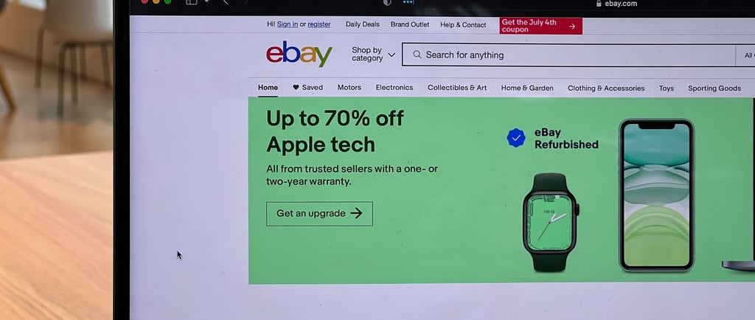Open the Electronics tab

pos(394,88)
